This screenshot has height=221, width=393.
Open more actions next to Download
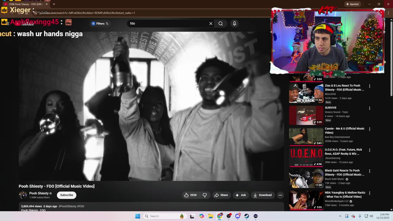pos(280,195)
